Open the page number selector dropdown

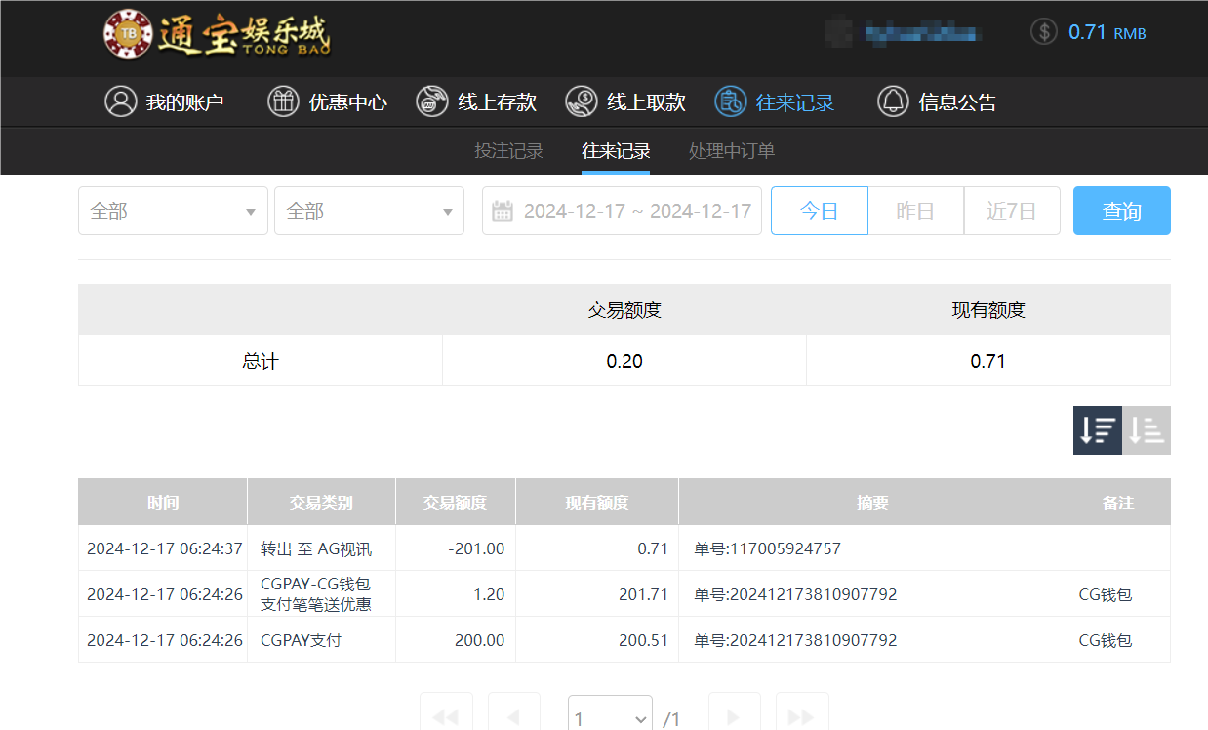[x=609, y=717]
